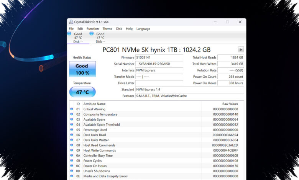Screen dimensions: 299x180
Task: Click the 47 °C temperature button
Action: pos(82,92)
